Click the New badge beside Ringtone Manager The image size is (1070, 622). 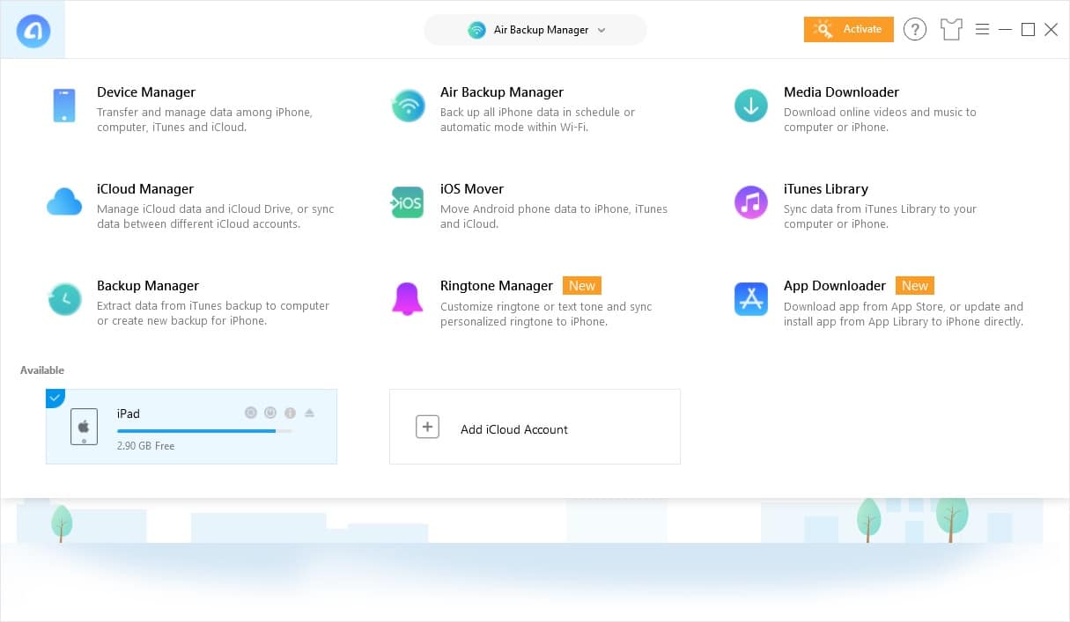pyautogui.click(x=582, y=286)
